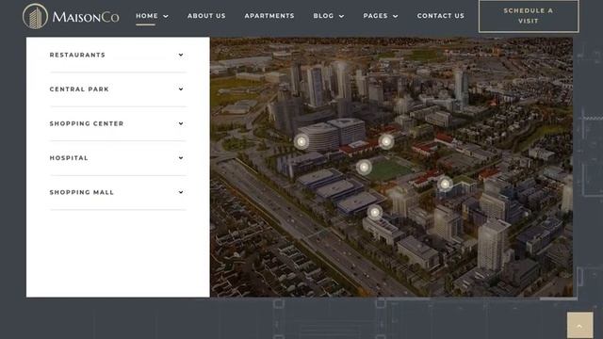603x339 pixels.
Task: Click the map marker beside the round building
Action: click(x=301, y=142)
